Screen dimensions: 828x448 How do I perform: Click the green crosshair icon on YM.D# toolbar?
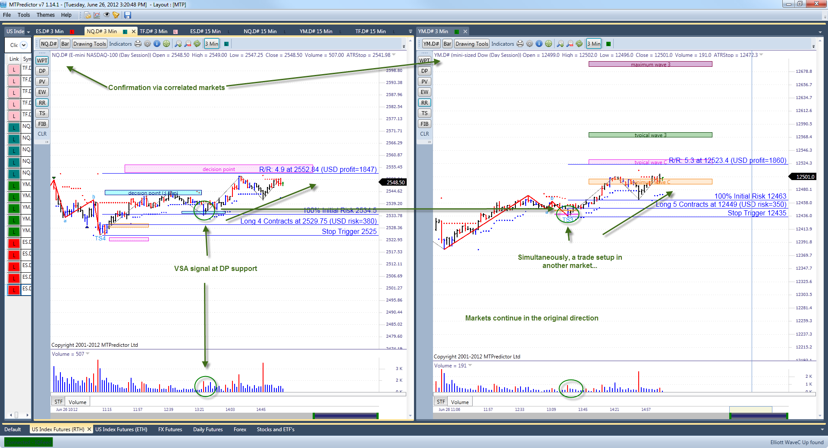[x=549, y=44]
